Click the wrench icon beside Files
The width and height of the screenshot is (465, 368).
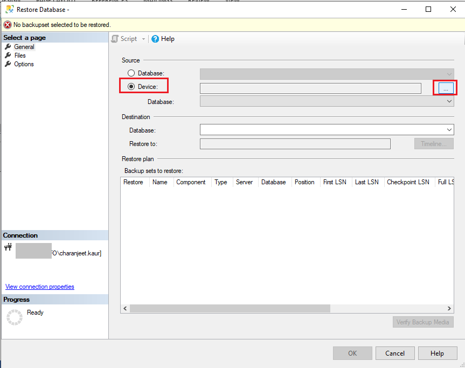[8, 55]
